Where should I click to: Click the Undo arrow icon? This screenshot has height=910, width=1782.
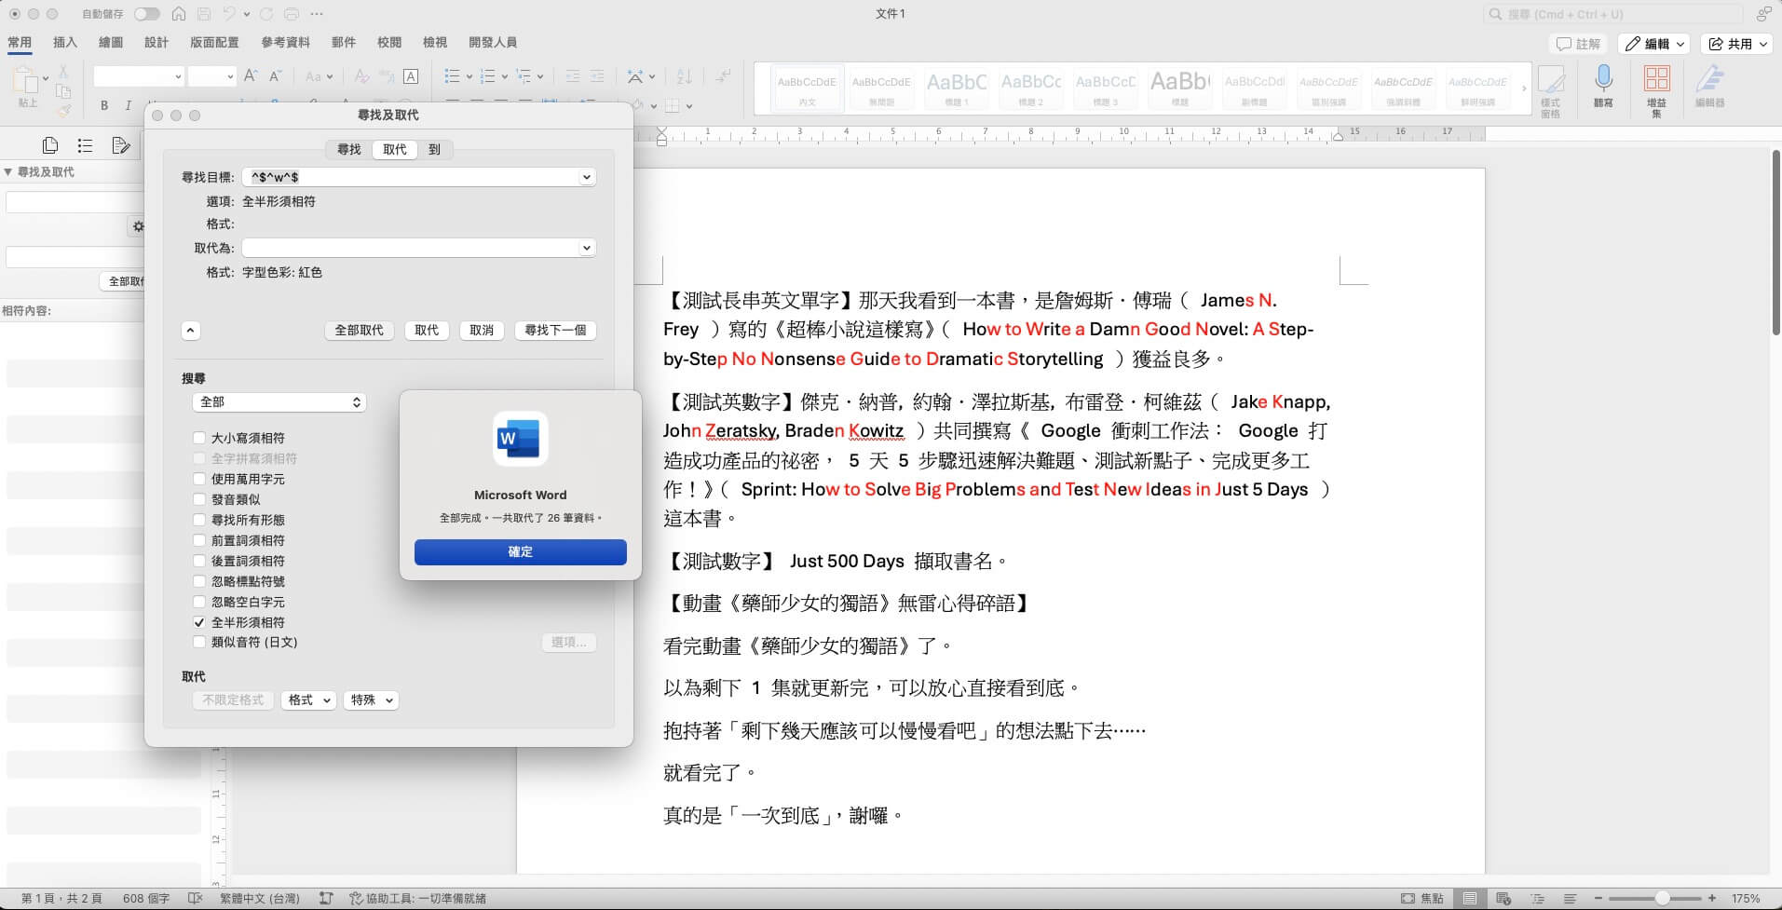pos(229,14)
